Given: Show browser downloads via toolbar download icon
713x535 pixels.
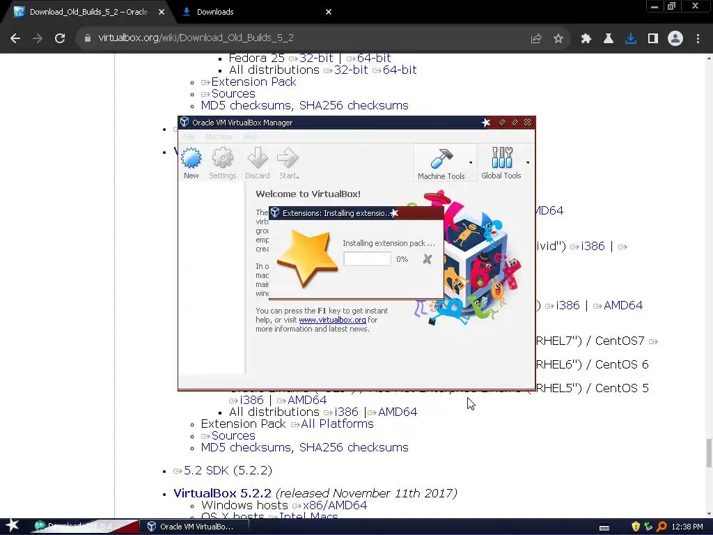Looking at the screenshot, I should [x=631, y=39].
